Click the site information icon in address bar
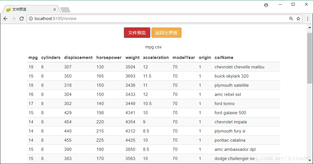313x164 pixels. (31, 19)
